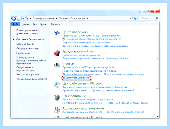Click Просмотр объема ОЗУ и скорости процессора

88,68
